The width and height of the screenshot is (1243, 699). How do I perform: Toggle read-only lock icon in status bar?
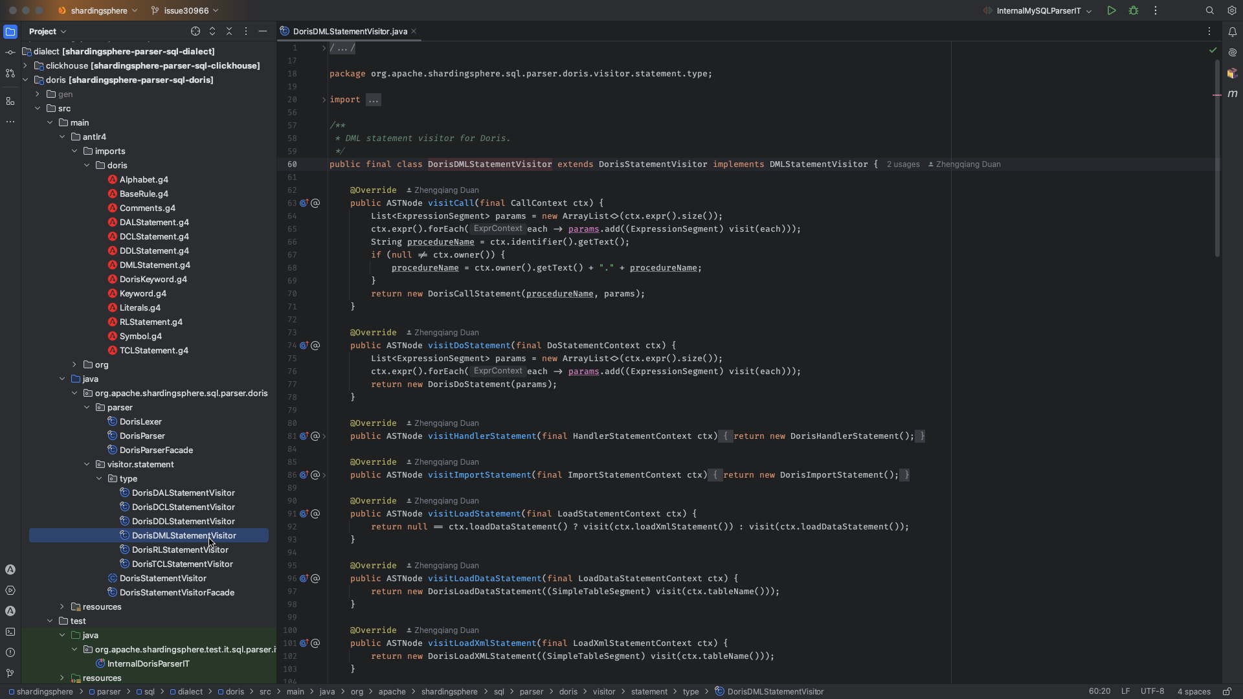pos(1226,691)
